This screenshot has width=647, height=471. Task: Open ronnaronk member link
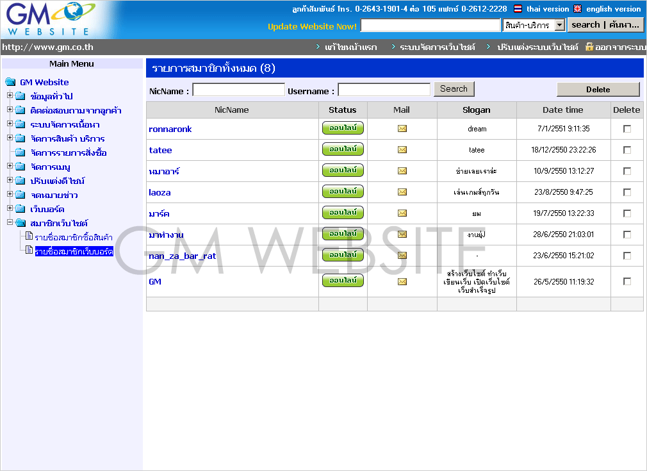[x=170, y=129]
